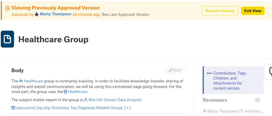Open the Reviewers history clock icon

point(257,100)
